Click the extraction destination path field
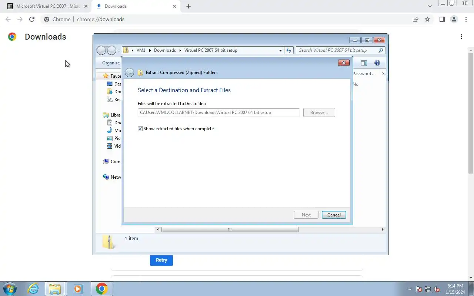This screenshot has width=474, height=296. [x=218, y=112]
